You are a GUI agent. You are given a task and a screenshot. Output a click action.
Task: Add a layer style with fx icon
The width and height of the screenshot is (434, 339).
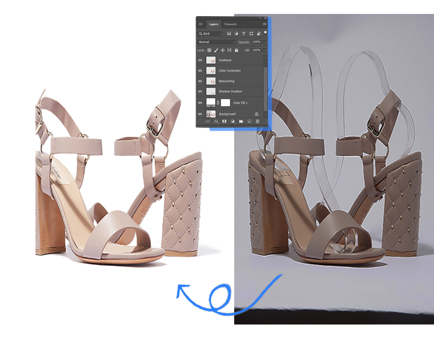coord(216,122)
